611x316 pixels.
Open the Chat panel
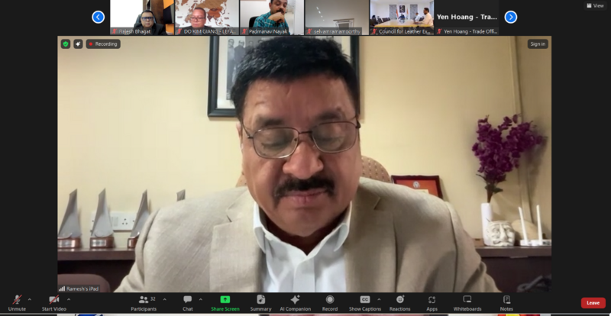(x=187, y=302)
